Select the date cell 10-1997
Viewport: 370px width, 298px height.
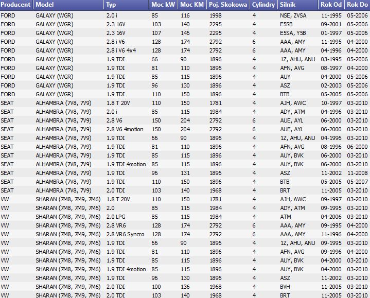[331, 103]
